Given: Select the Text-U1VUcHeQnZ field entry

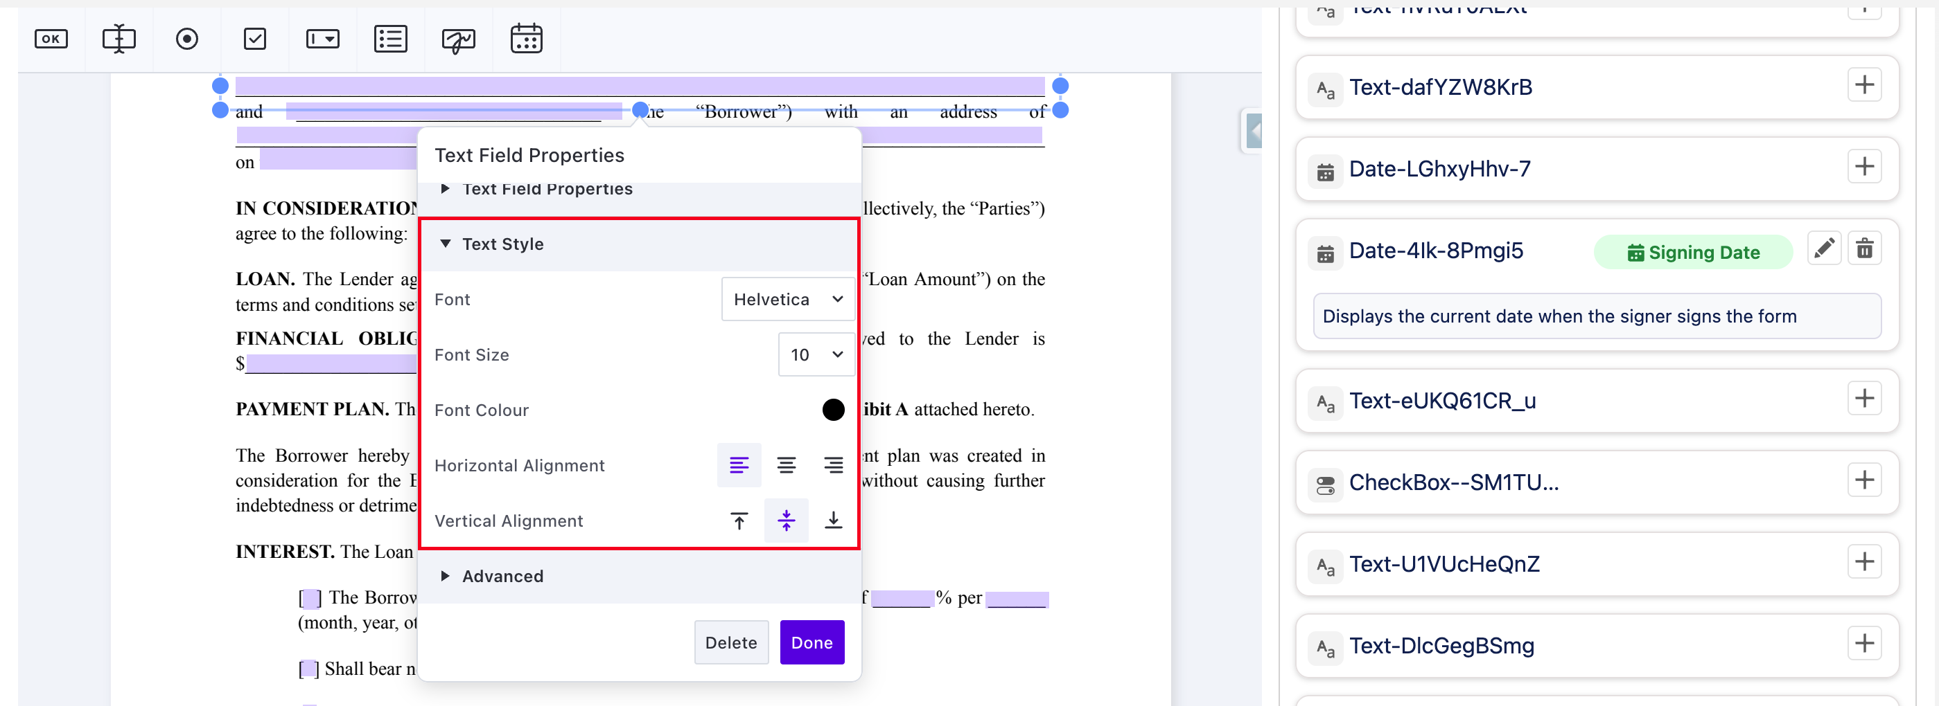Looking at the screenshot, I should (1597, 564).
